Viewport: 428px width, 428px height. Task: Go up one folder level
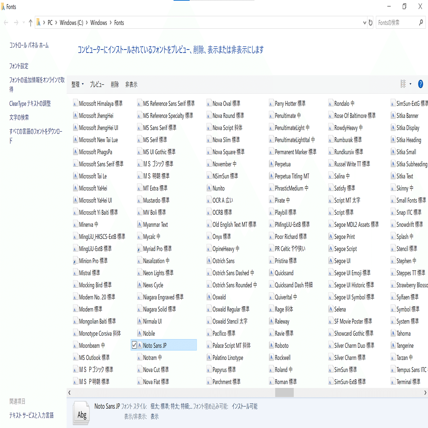coord(30,23)
